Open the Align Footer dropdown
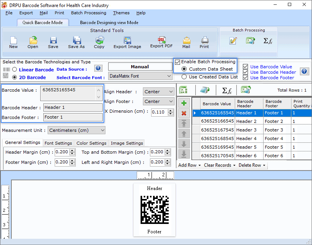Viewport: 312px width, 245px height. click(x=159, y=101)
